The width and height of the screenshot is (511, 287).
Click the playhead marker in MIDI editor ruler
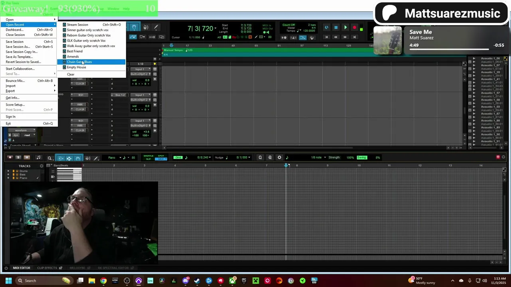(286, 165)
